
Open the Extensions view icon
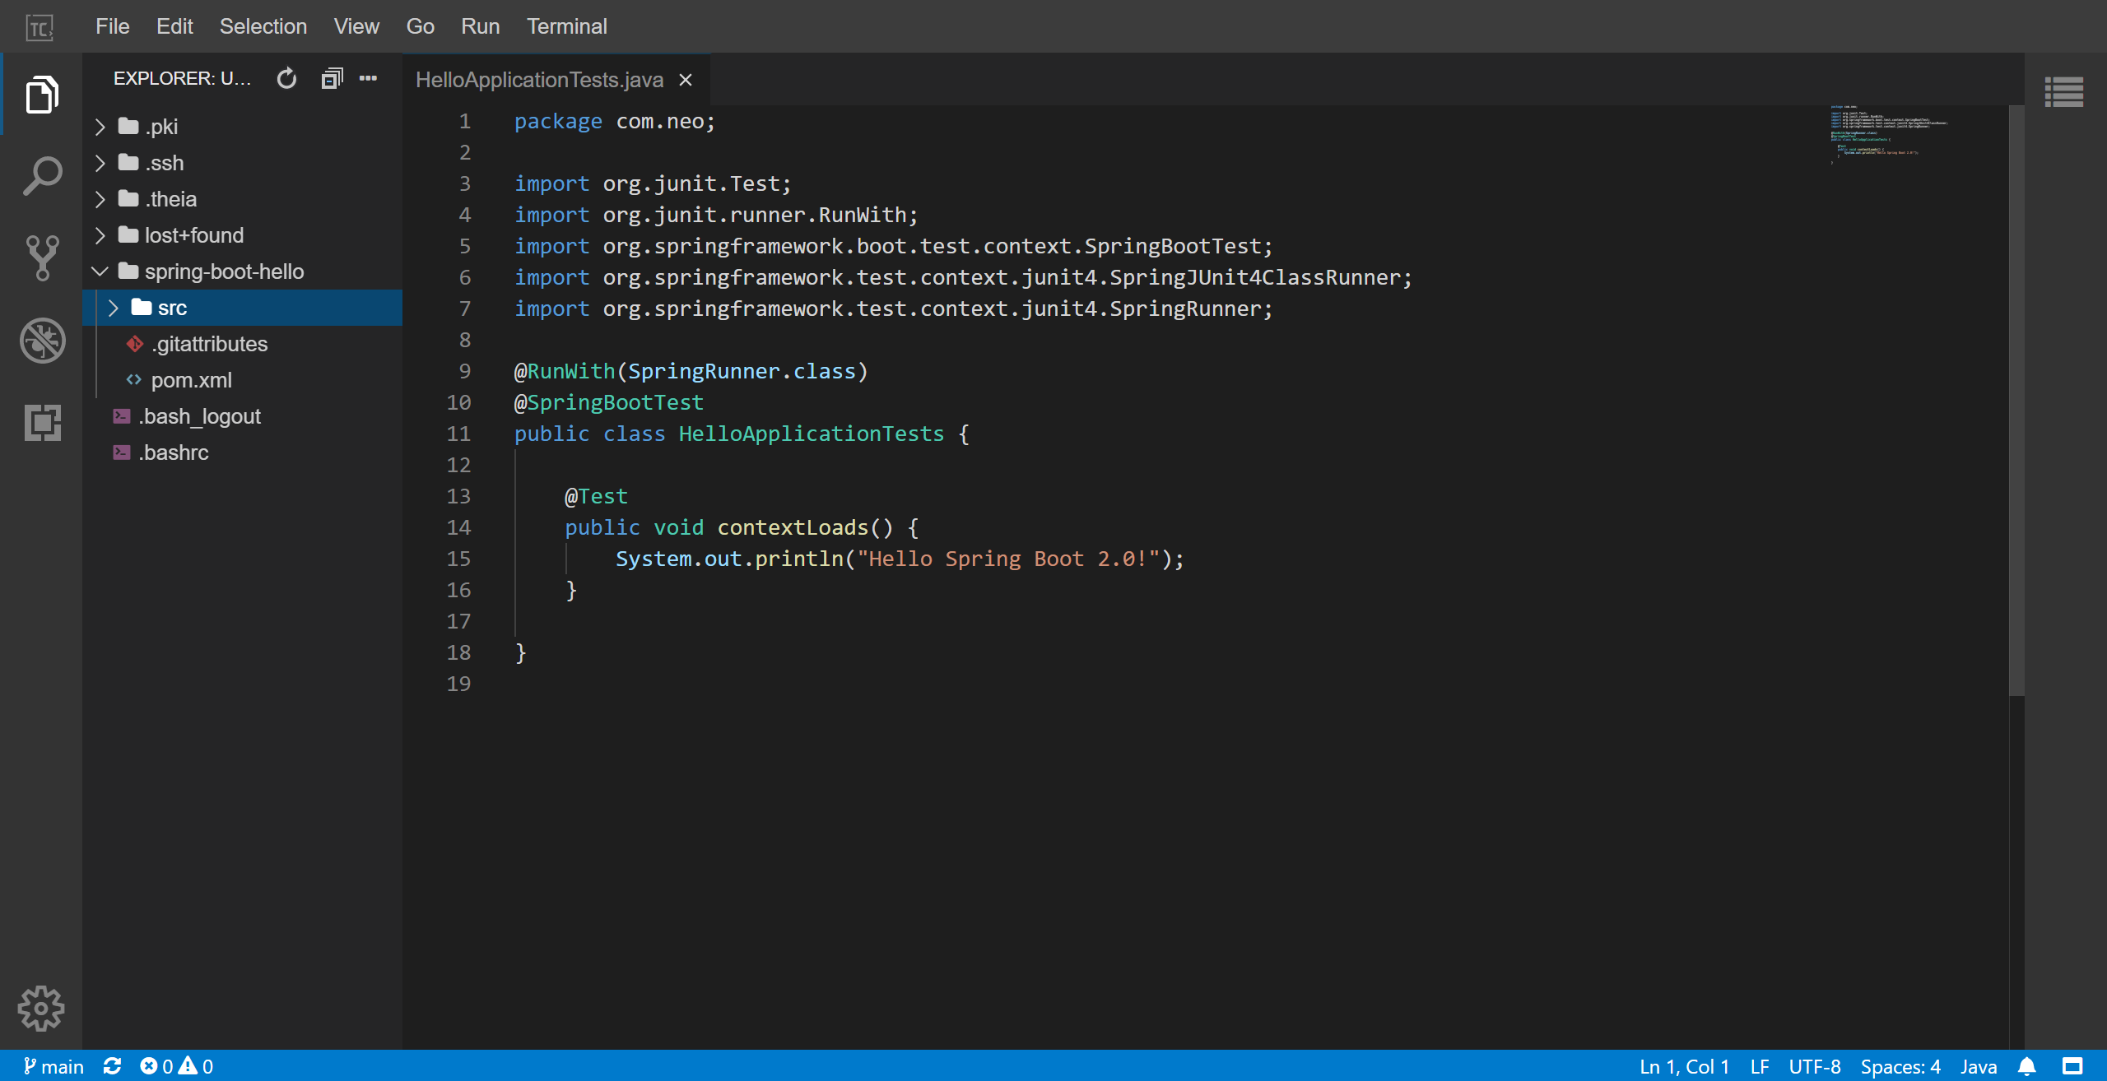click(42, 422)
